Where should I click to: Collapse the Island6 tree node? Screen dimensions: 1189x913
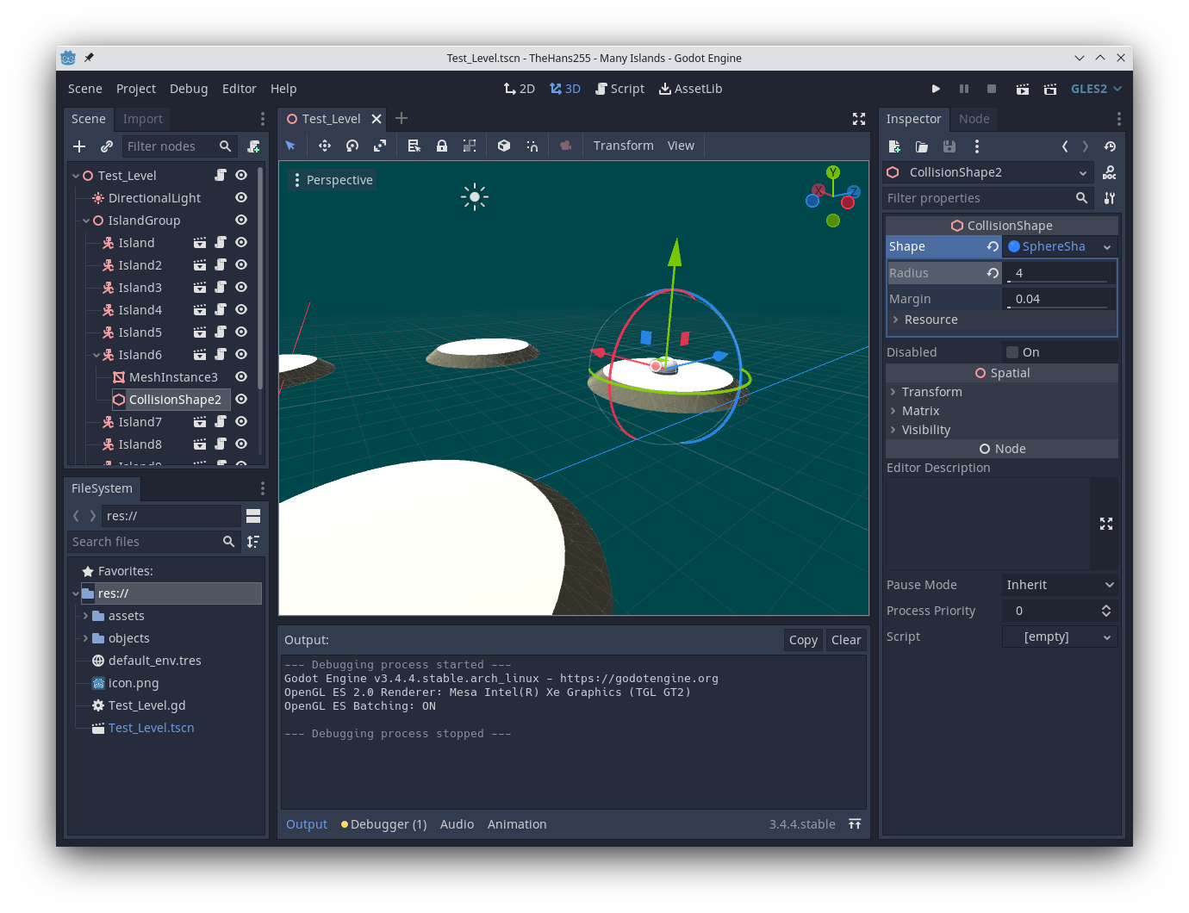click(x=96, y=355)
